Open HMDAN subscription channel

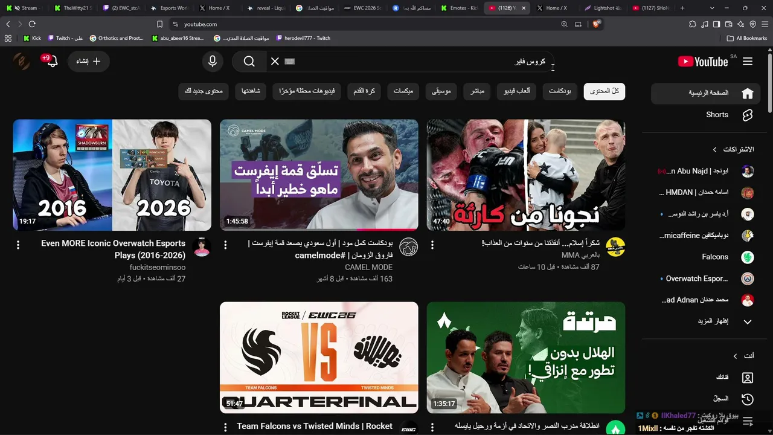click(705, 193)
